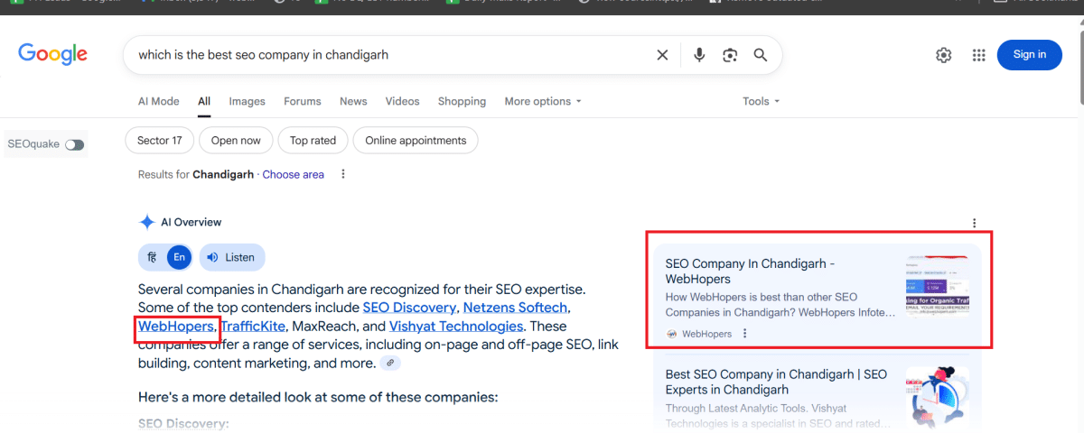Click the Google logo
The width and height of the screenshot is (1084, 433).
53,54
